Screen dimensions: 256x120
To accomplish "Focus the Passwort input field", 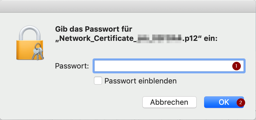I will (x=161, y=66).
